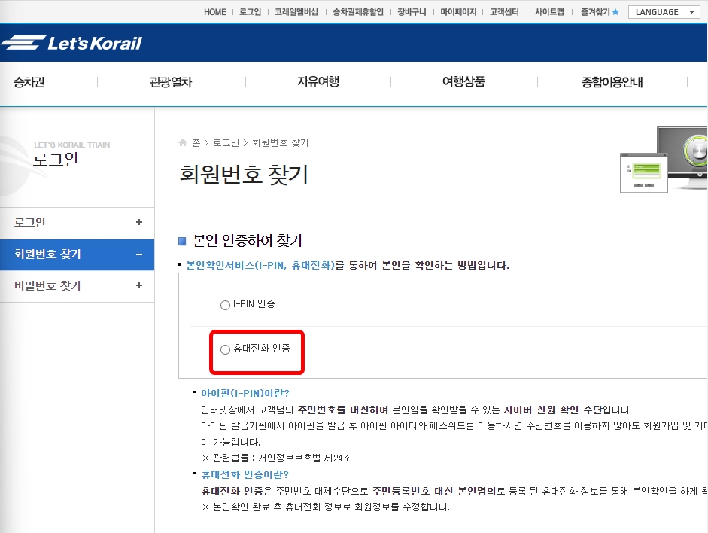Expand the 로그인 sidebar section
708x533 pixels.
click(x=75, y=222)
